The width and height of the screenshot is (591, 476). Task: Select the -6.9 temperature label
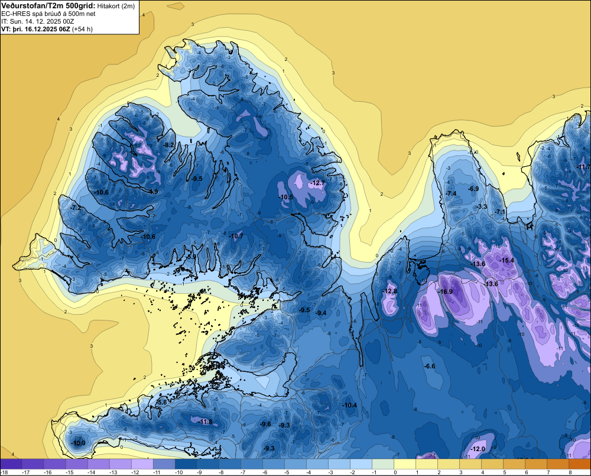473,189
